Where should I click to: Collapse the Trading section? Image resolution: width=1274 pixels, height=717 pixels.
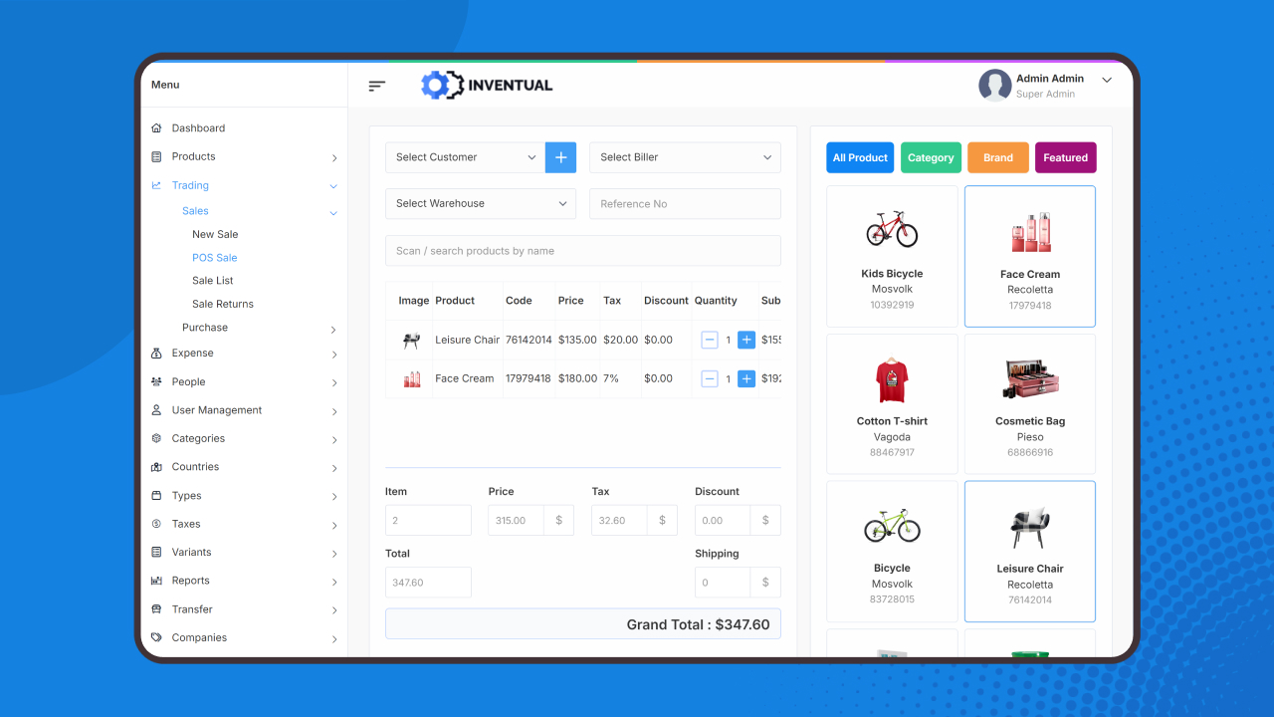pos(333,185)
